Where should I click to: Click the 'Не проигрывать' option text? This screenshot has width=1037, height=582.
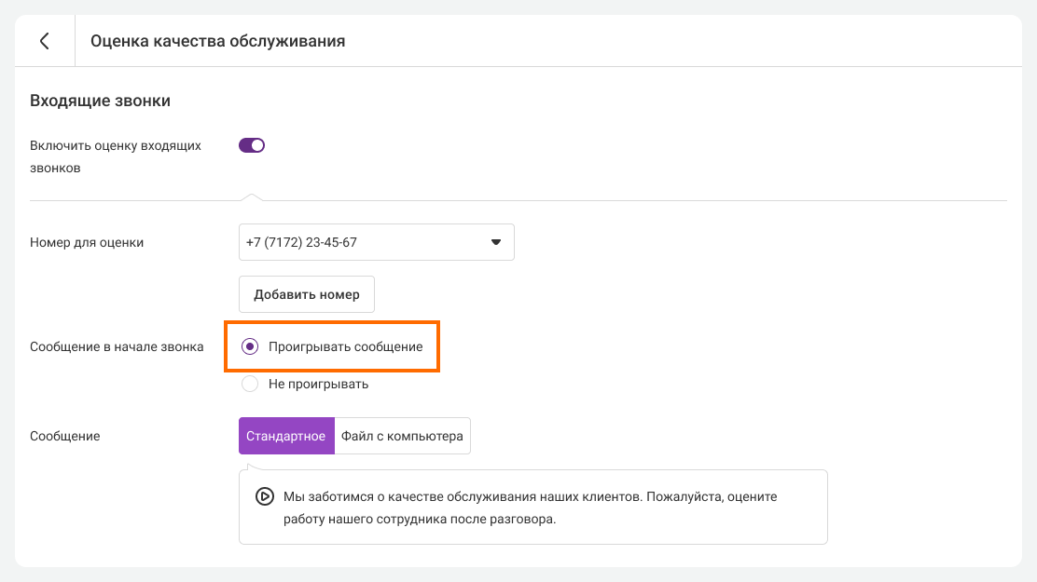point(318,384)
